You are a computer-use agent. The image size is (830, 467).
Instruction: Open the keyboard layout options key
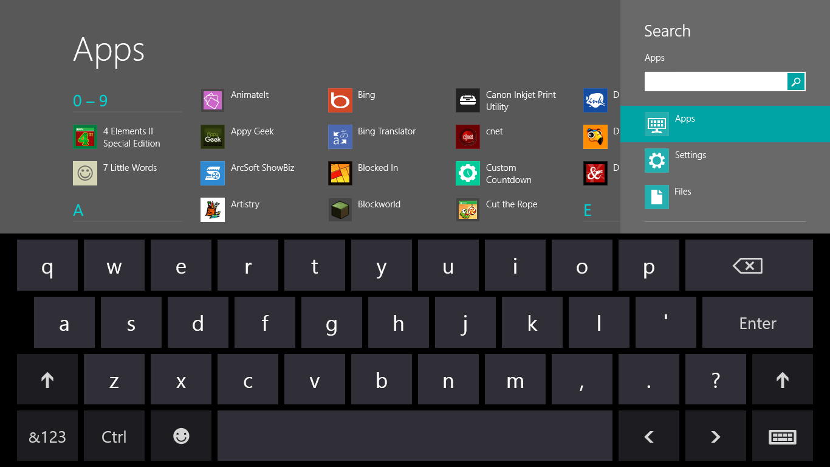[x=783, y=436]
